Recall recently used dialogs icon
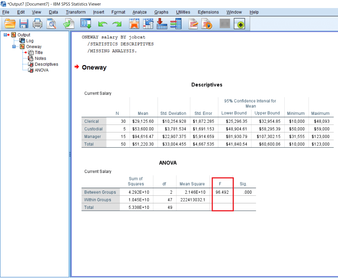338x278 pixels. click(86, 24)
